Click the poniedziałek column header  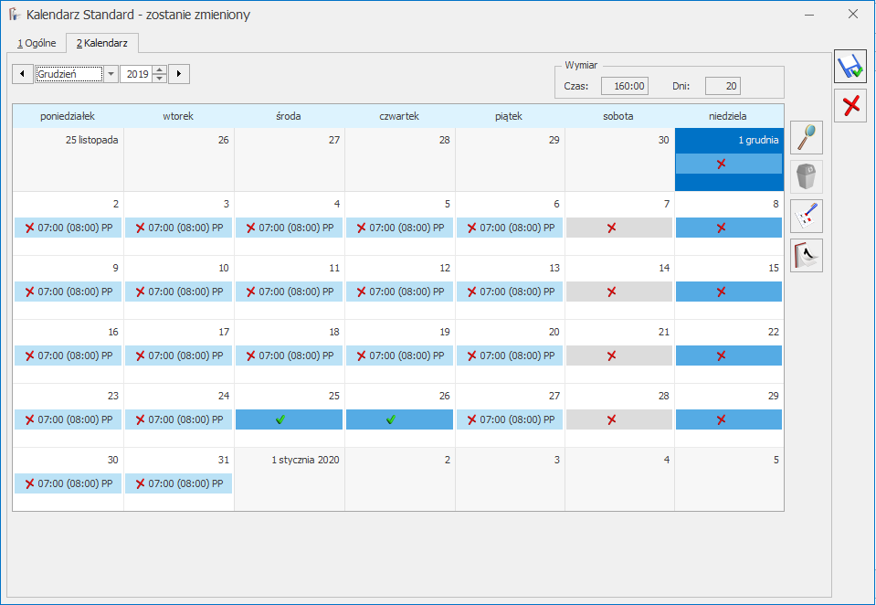click(x=68, y=116)
